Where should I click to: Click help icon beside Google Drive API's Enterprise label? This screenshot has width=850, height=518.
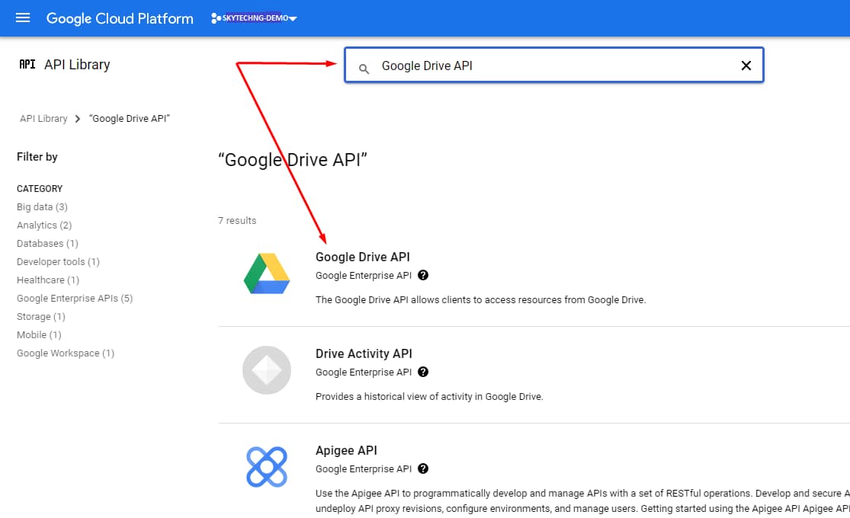(x=423, y=275)
